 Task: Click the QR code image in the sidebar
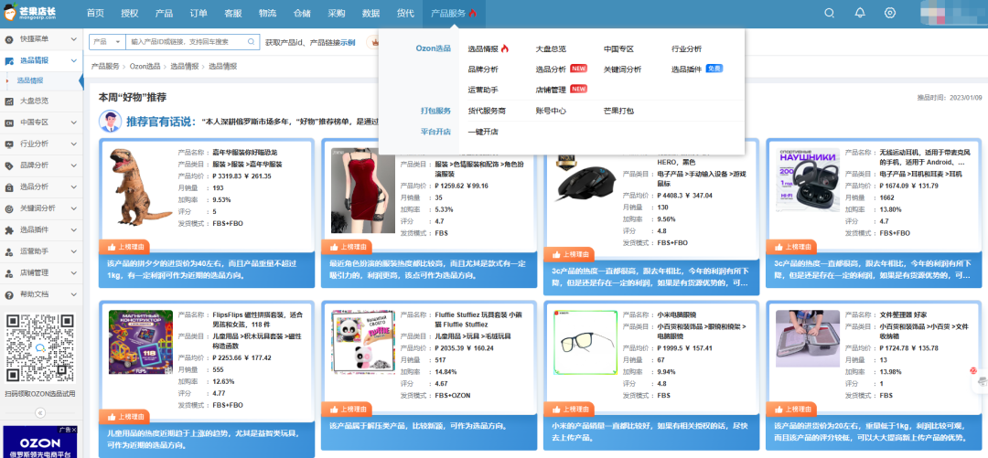tap(40, 348)
